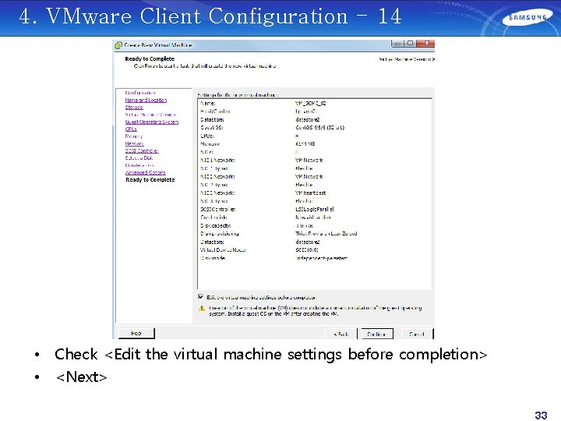Click the slide number 33
Image resolution: width=561 pixels, height=421 pixels.
(541, 415)
